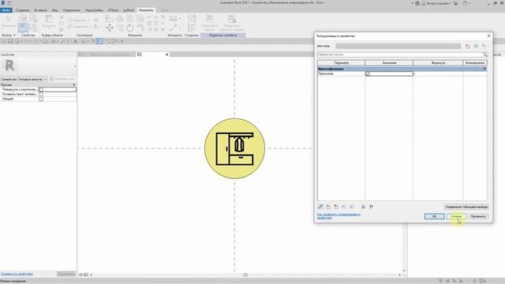Click the Measure tool in Измерить panel

tap(174, 19)
